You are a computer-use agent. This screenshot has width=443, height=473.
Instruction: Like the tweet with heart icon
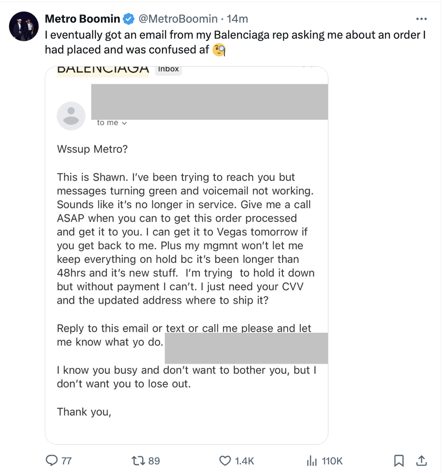point(225,460)
